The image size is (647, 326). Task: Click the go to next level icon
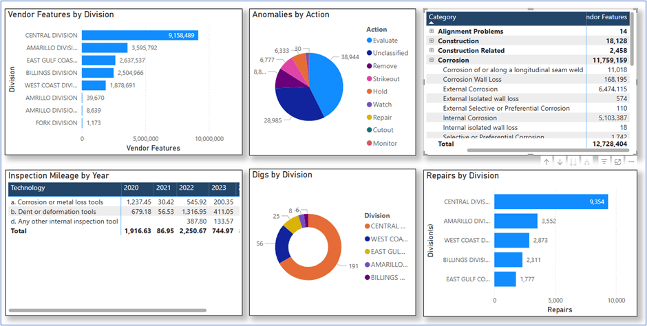pos(575,162)
